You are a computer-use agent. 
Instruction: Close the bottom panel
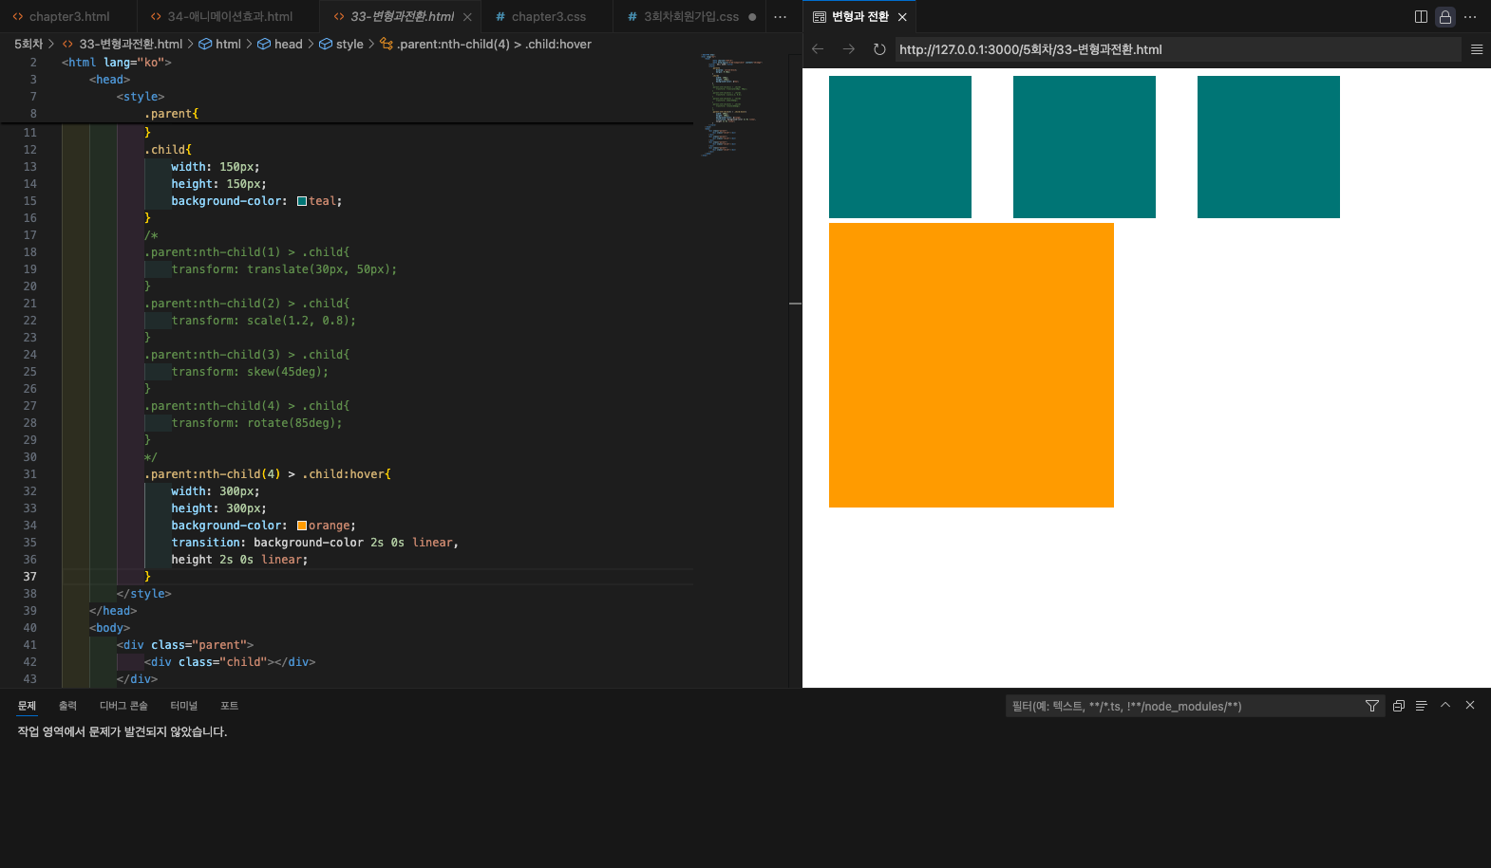click(1470, 705)
